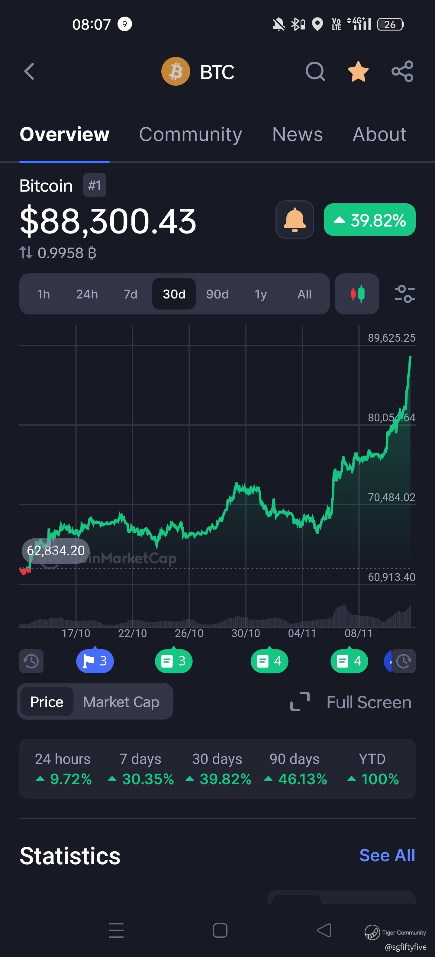
Task: Tap the share icon
Action: pyautogui.click(x=402, y=71)
